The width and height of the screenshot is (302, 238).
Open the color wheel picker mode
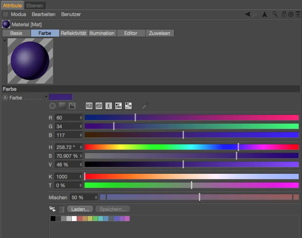(x=52, y=106)
